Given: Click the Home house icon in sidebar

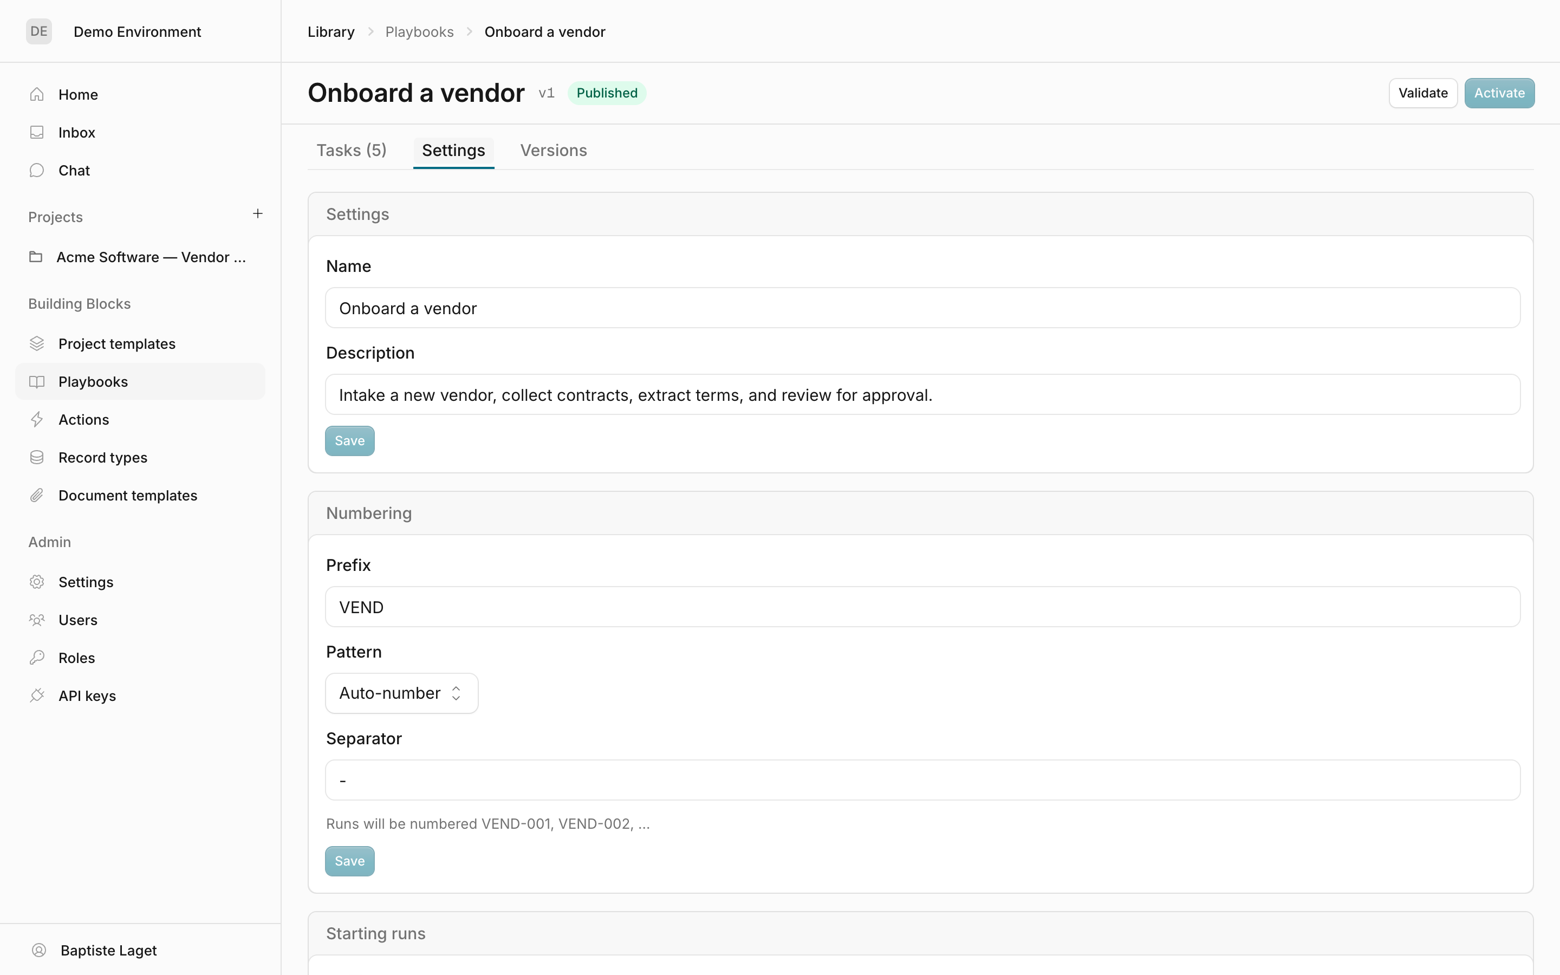Looking at the screenshot, I should click(37, 94).
